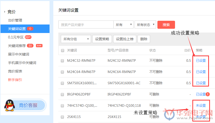Open 已设置 link for M24C64-RMN6TP
The width and height of the screenshot is (215, 123).
[x=201, y=72]
